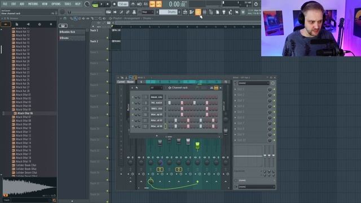Toggle the highlighted loop recording icon
The width and height of the screenshot is (361, 203).
159,4
